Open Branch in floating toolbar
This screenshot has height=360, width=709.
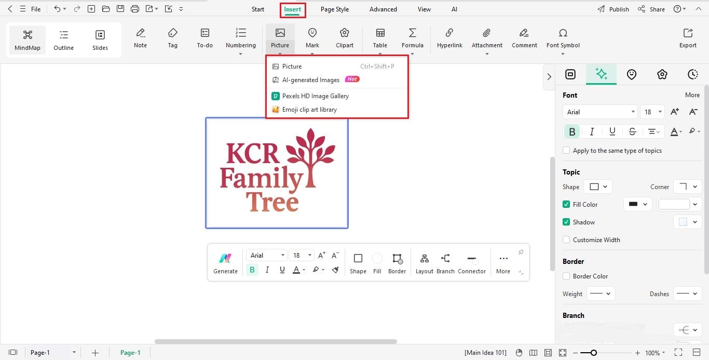click(x=445, y=263)
